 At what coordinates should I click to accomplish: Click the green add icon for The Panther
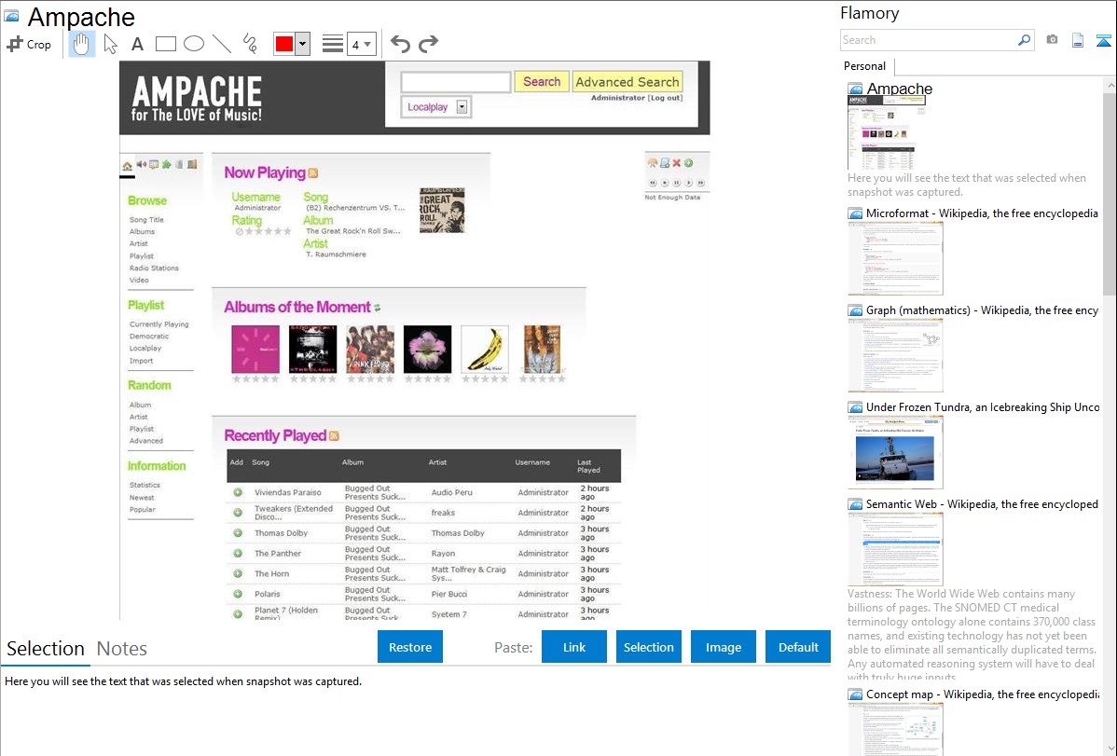(237, 553)
